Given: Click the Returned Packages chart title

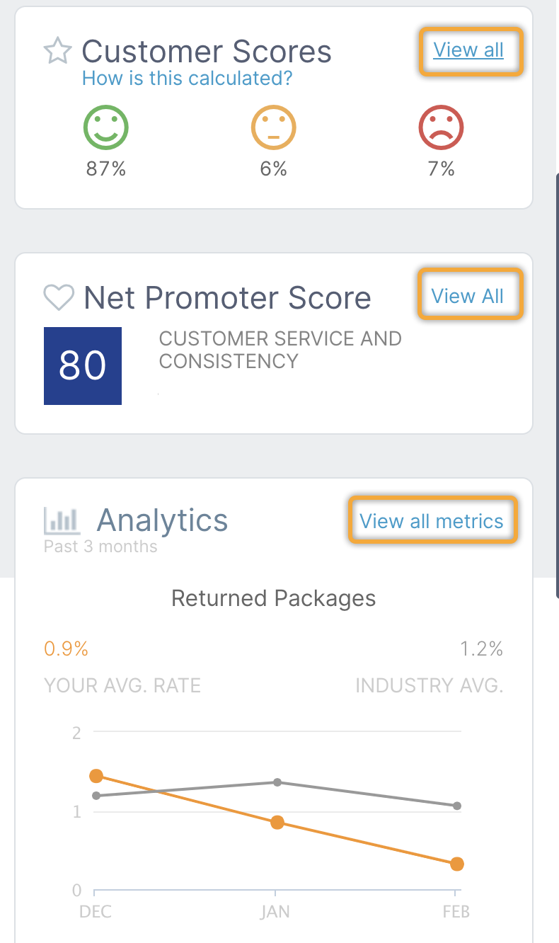Looking at the screenshot, I should tap(274, 598).
